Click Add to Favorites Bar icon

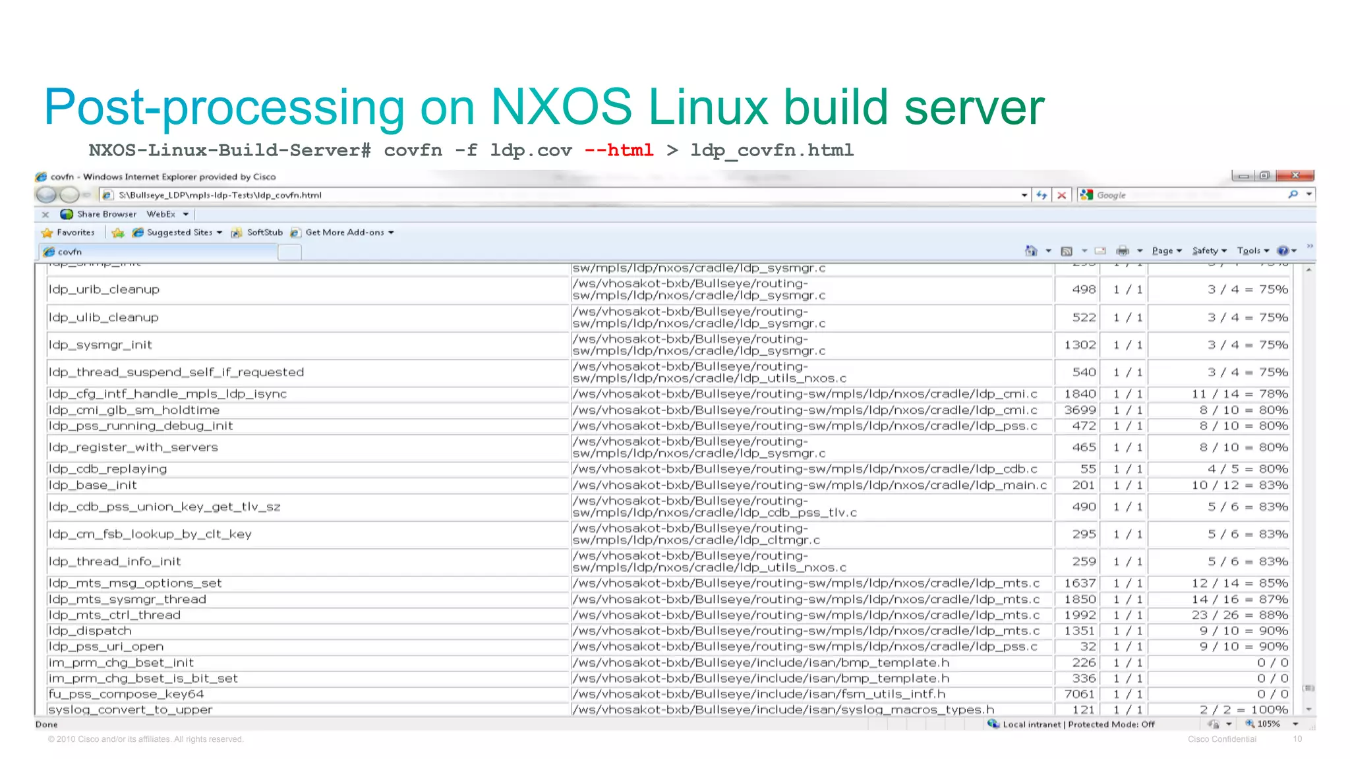[118, 233]
